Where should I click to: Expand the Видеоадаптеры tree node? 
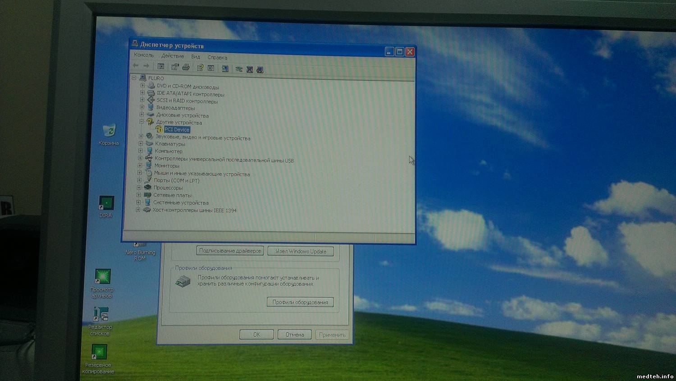(x=142, y=107)
